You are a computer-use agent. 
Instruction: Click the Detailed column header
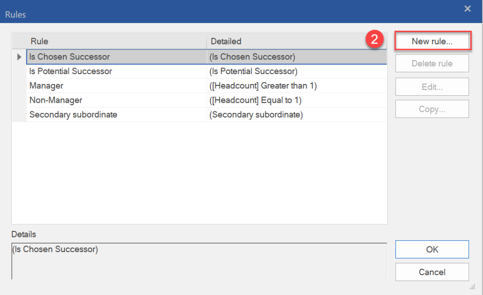click(x=297, y=42)
